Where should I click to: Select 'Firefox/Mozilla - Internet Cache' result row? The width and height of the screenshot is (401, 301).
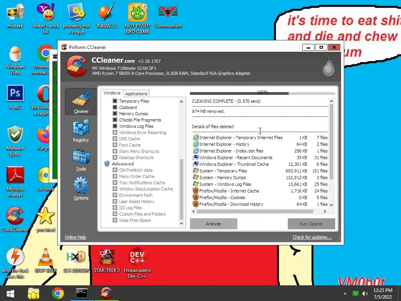pyautogui.click(x=260, y=191)
